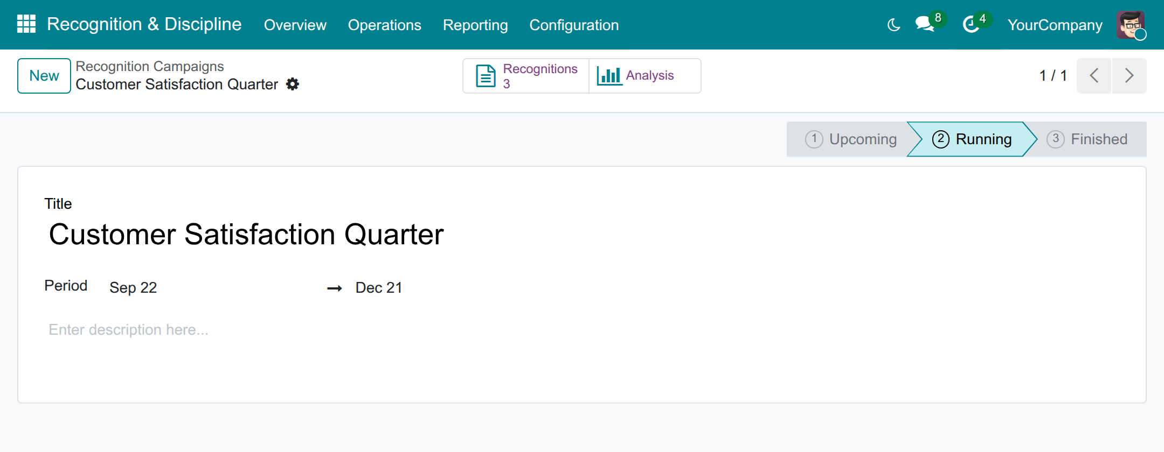Open the Reporting menu

[475, 25]
